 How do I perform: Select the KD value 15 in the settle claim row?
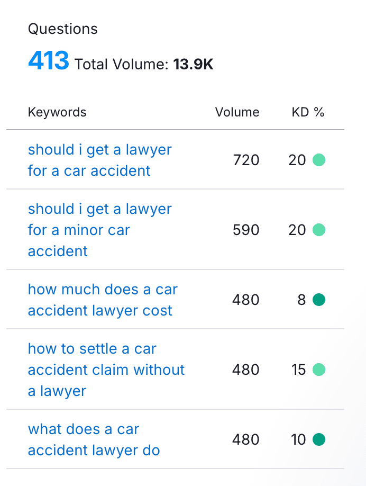pos(300,370)
